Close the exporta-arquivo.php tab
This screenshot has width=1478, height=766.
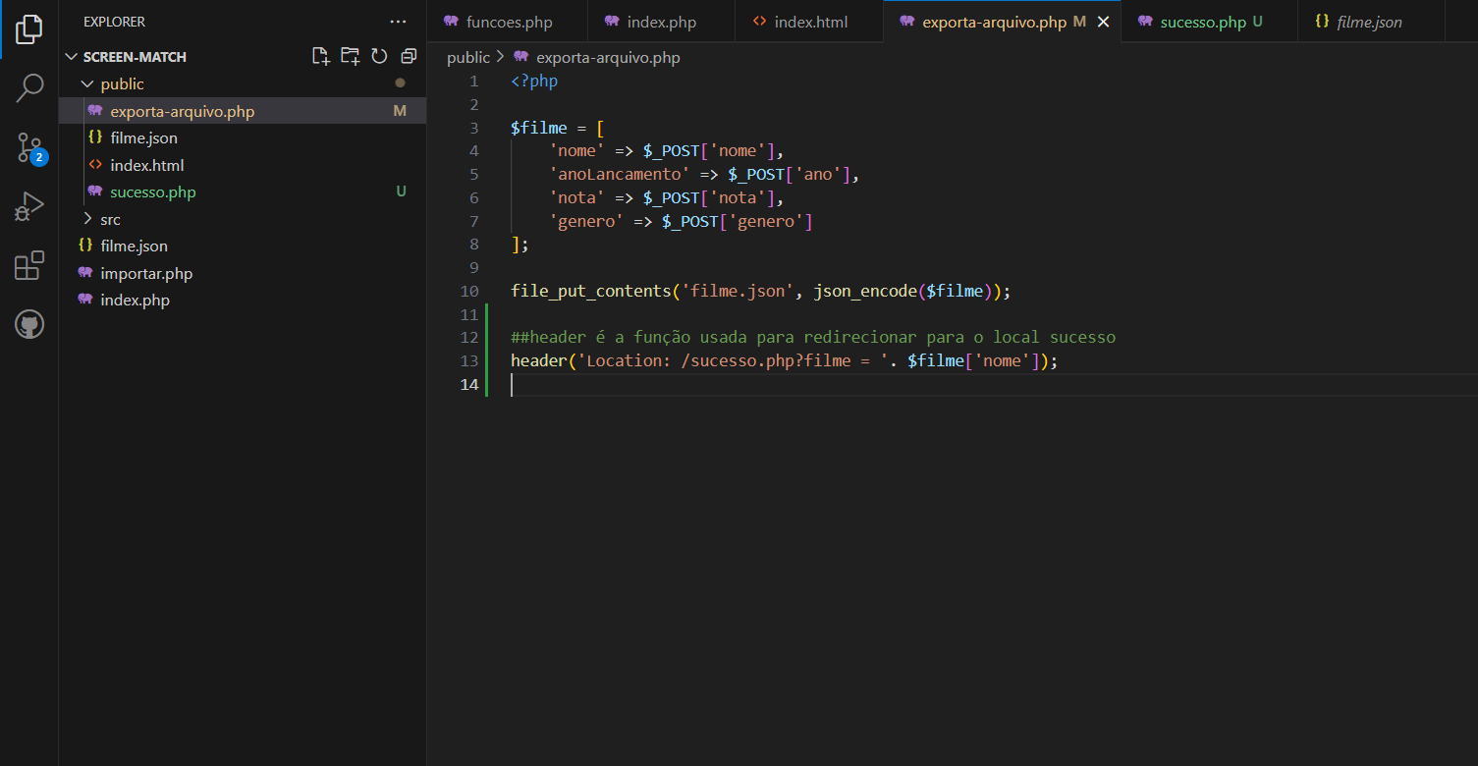click(1103, 22)
